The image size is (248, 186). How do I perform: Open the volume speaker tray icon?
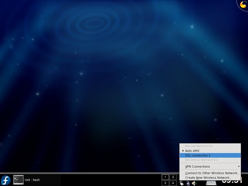tap(194, 183)
